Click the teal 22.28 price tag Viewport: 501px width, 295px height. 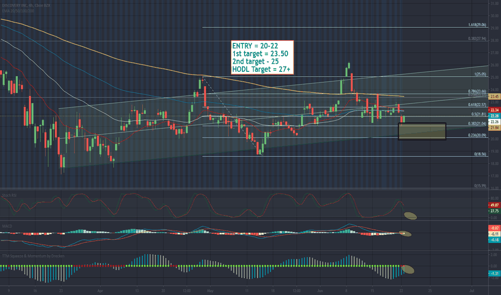click(x=495, y=116)
